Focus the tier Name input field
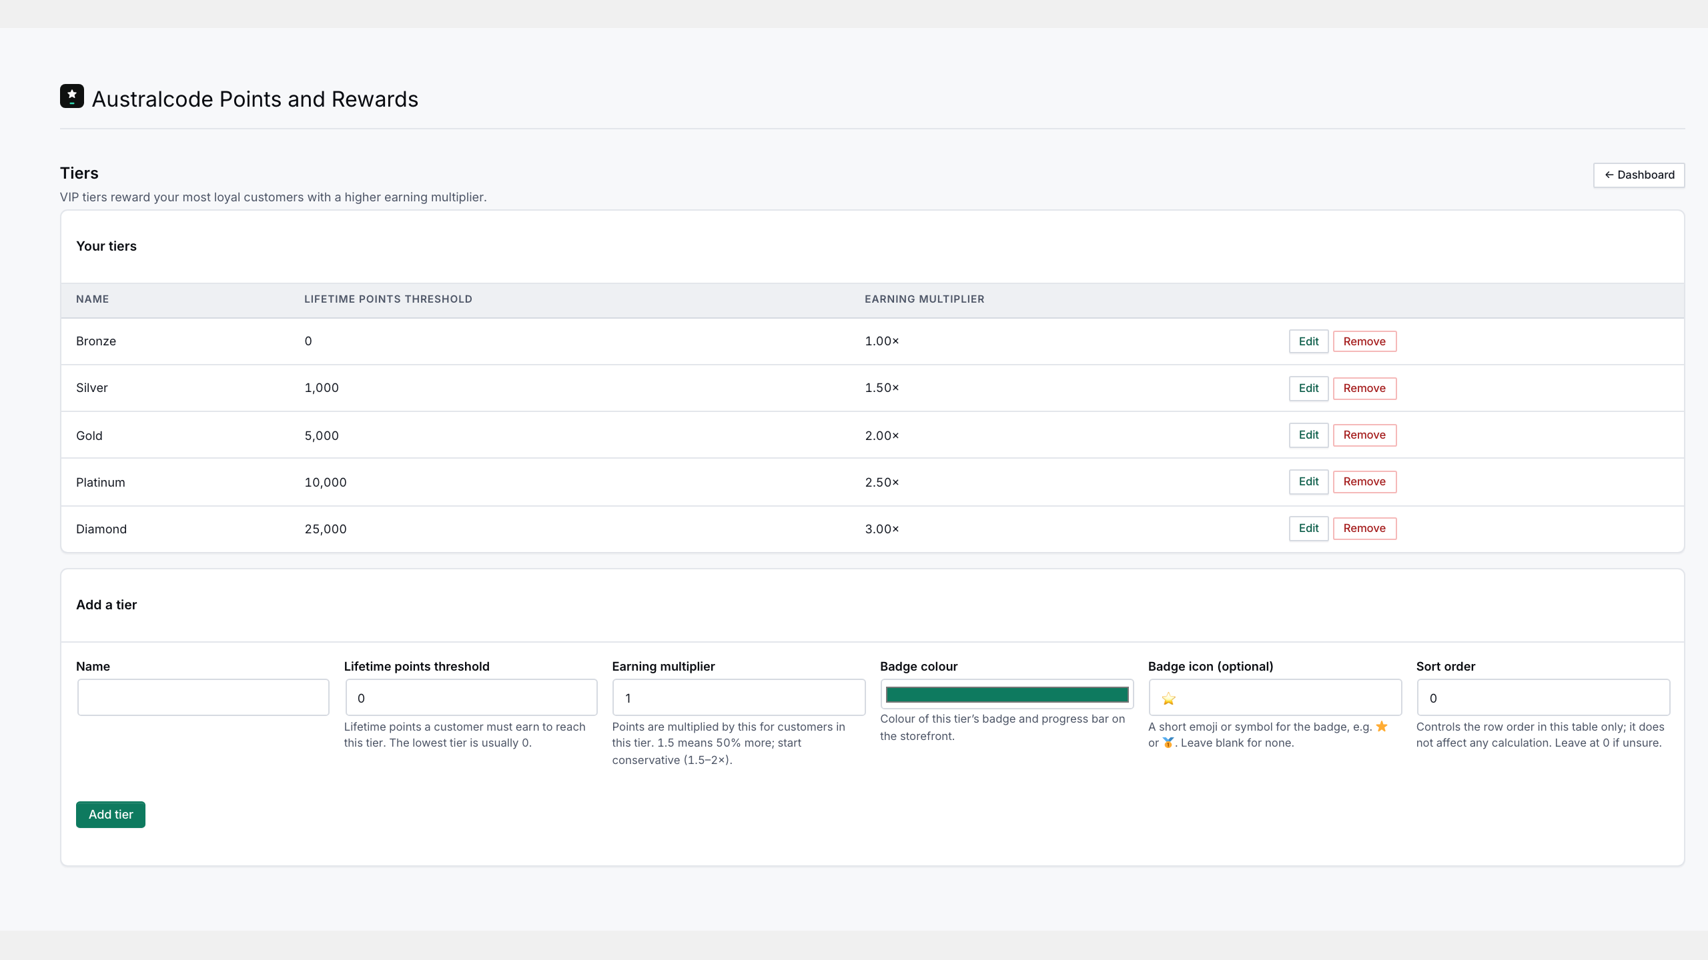Screen dimensions: 1708x960 pyautogui.click(x=203, y=697)
